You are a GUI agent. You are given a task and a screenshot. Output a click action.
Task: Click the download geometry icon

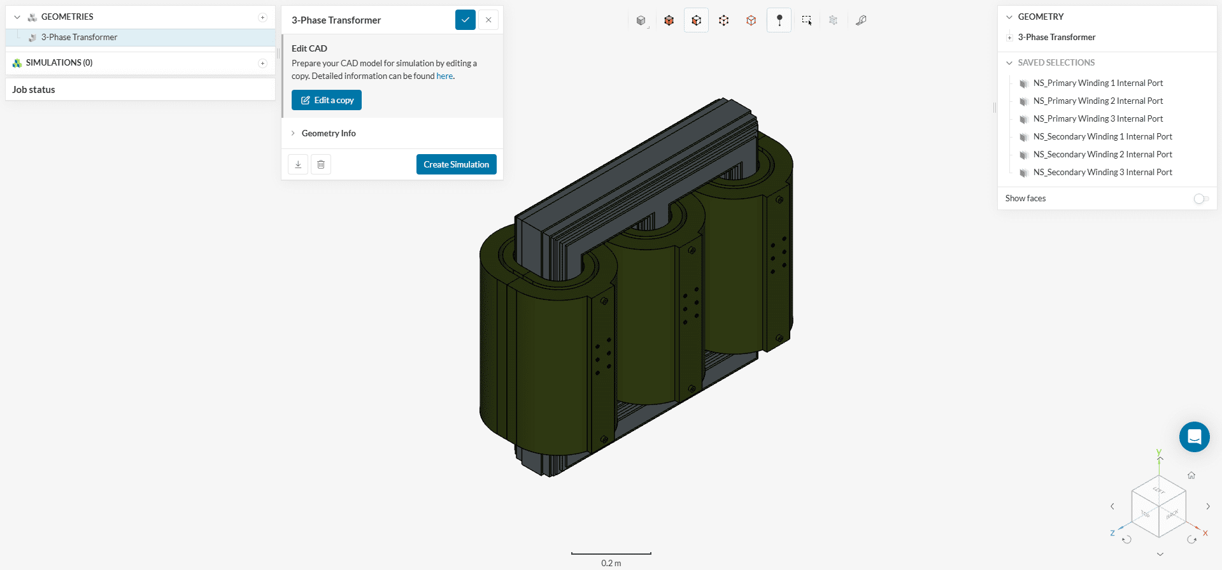(298, 164)
